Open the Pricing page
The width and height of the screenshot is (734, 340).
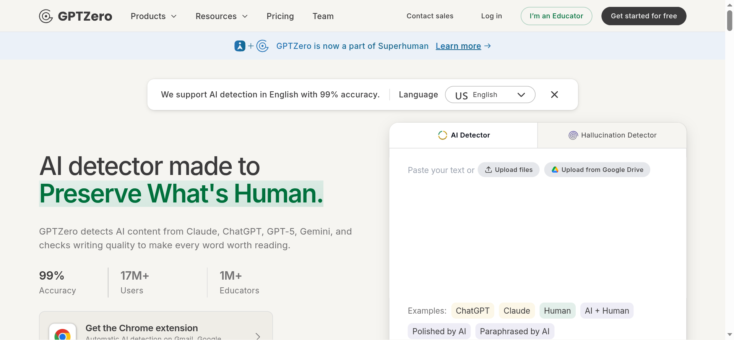280,16
